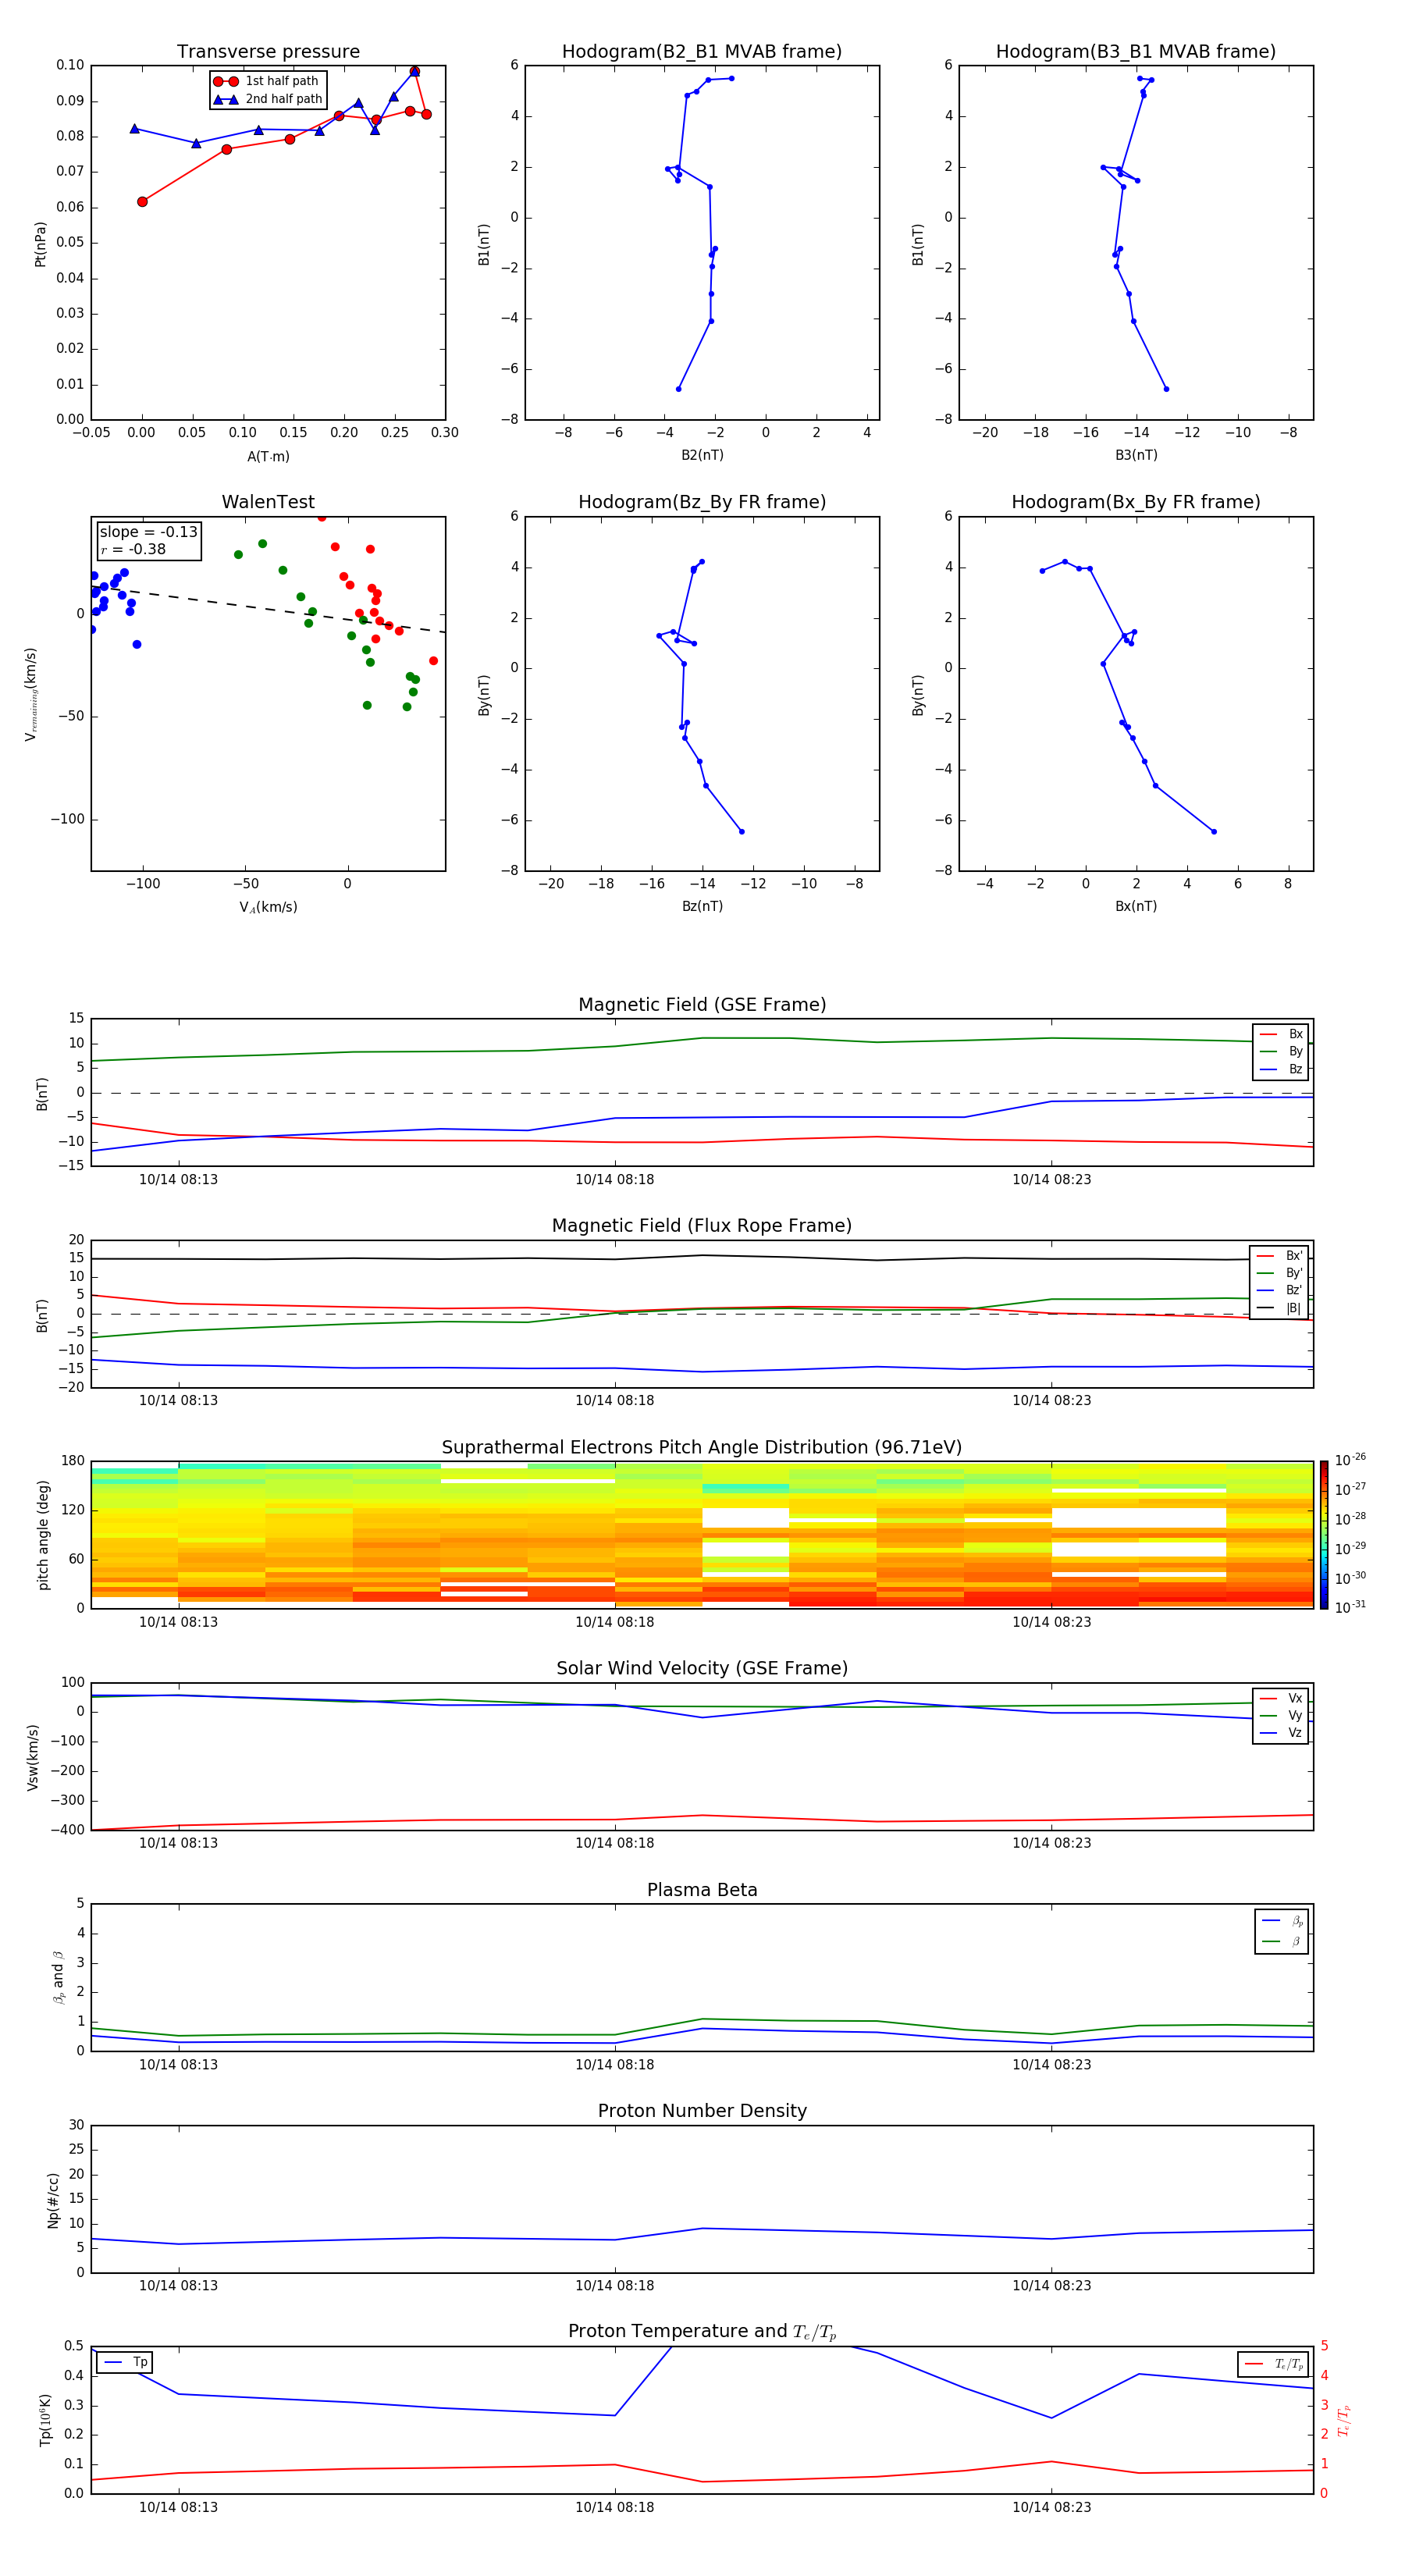Viewport: 1405px width, 2576px height.
Task: Click the red Te/Tp right-axis label
Action: (x=1344, y=2420)
